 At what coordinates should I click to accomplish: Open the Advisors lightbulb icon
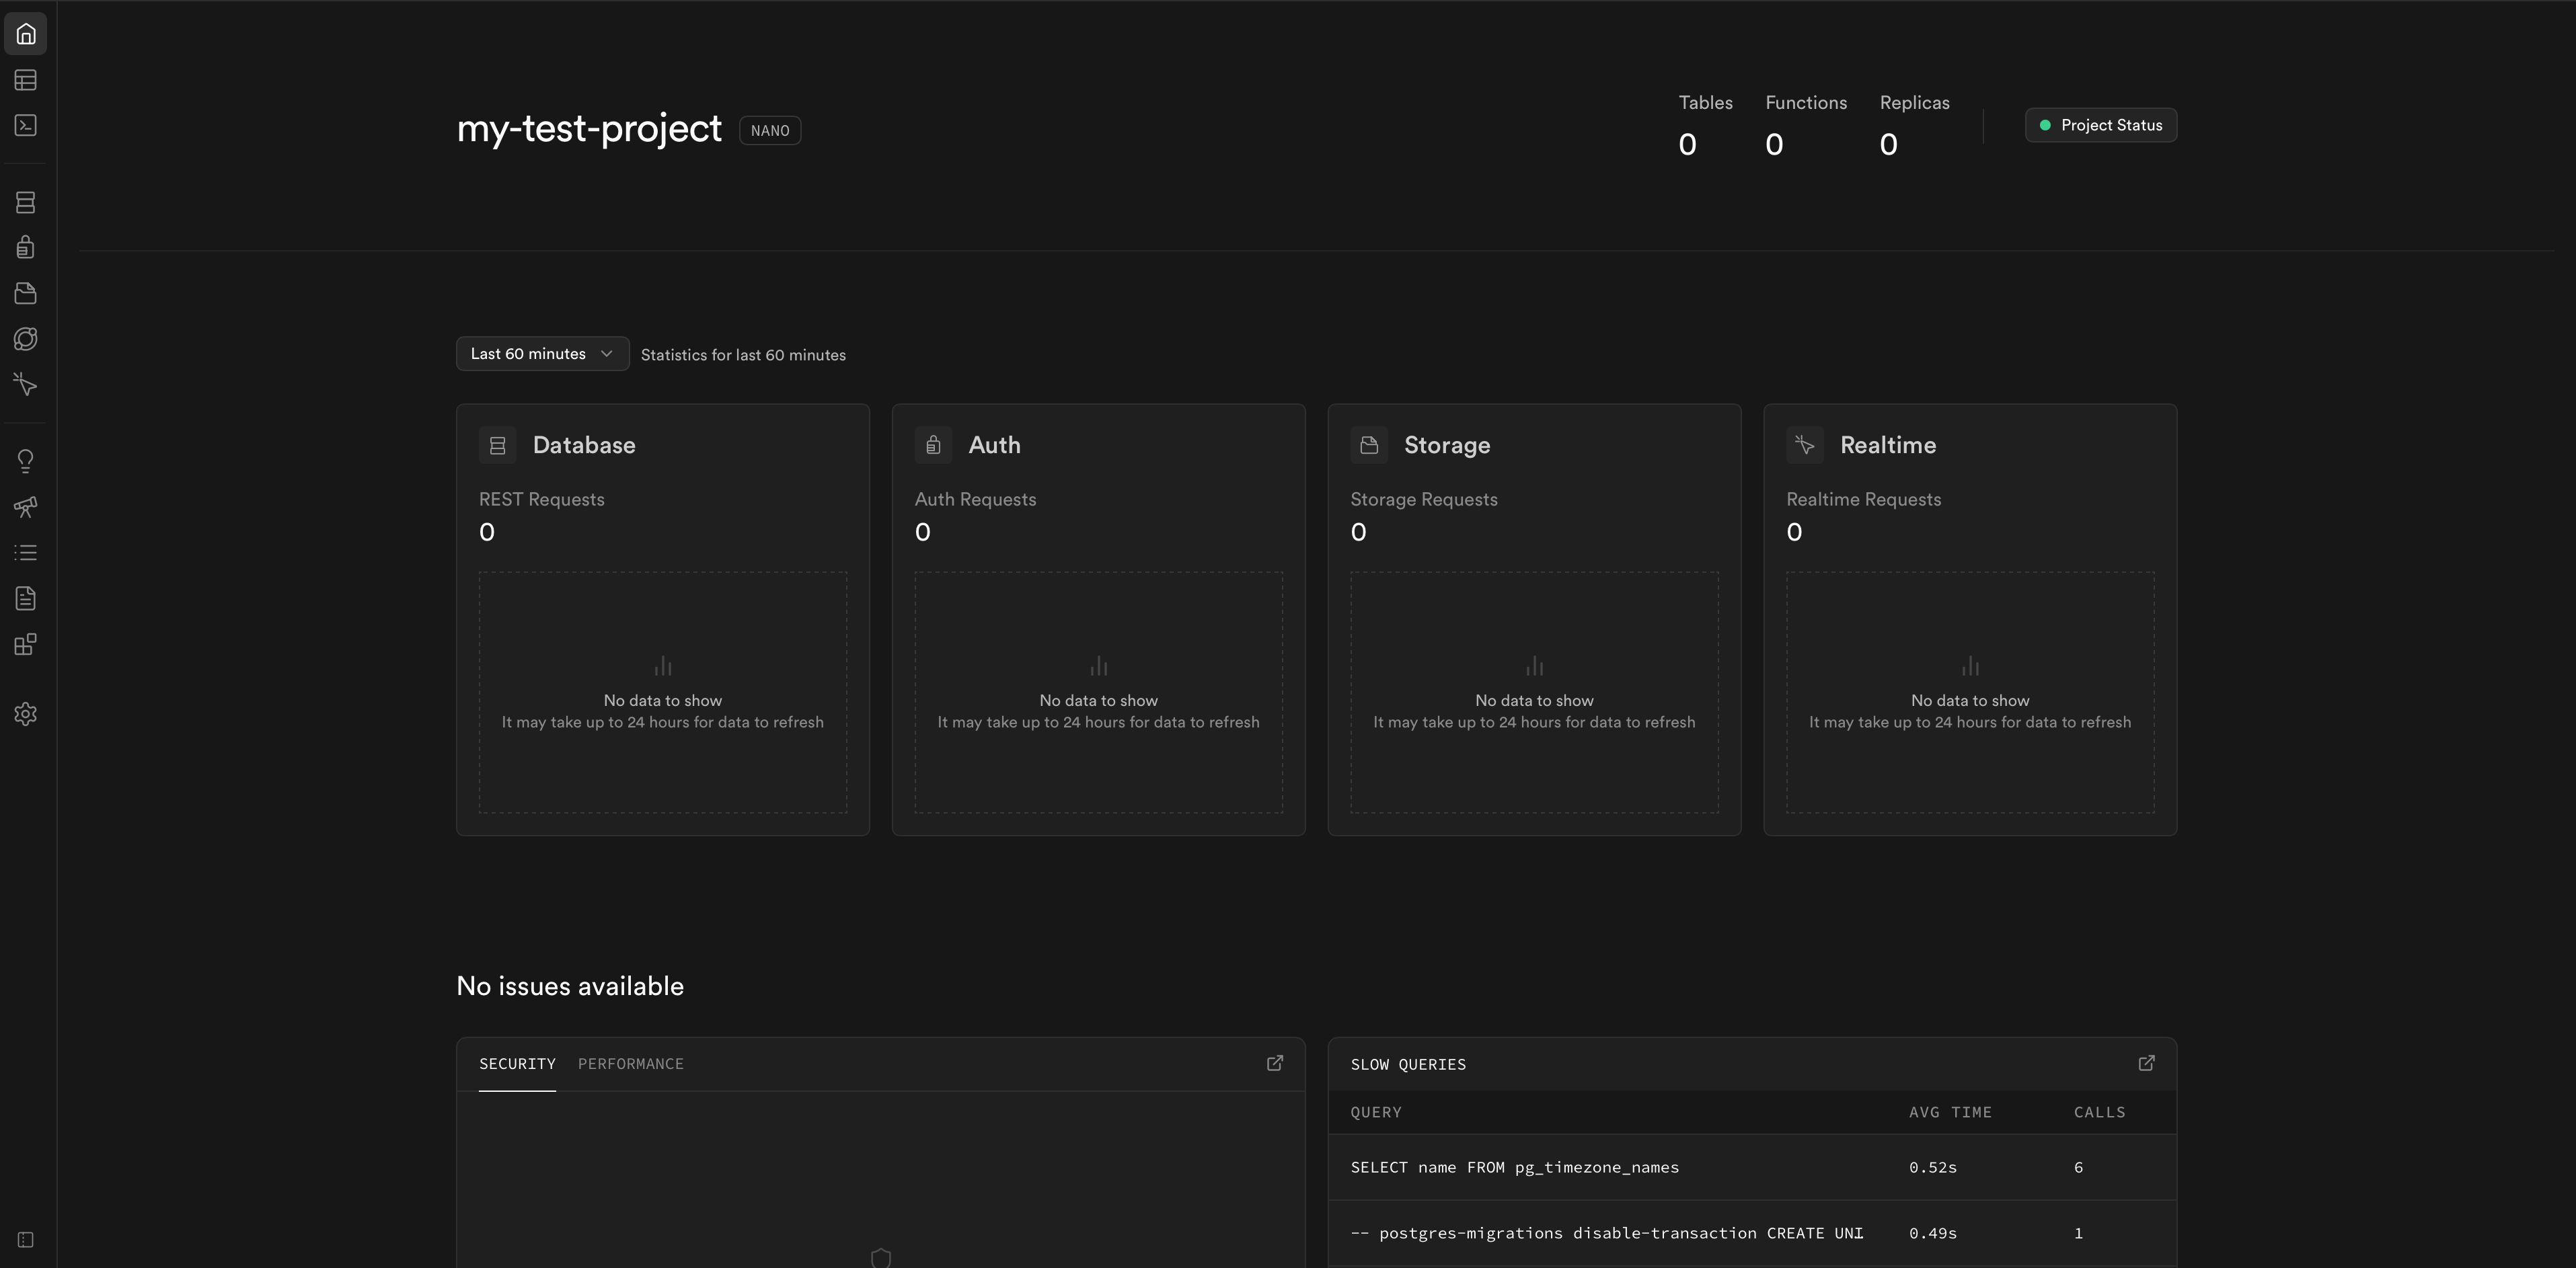pos(26,461)
